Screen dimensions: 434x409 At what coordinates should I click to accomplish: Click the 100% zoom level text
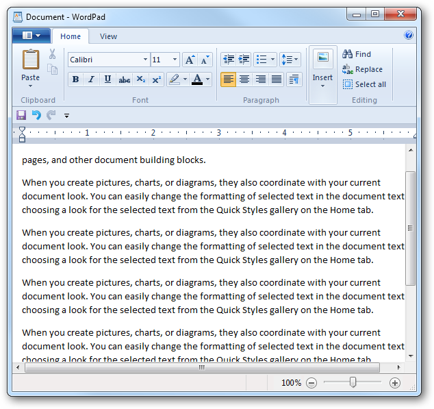point(291,383)
